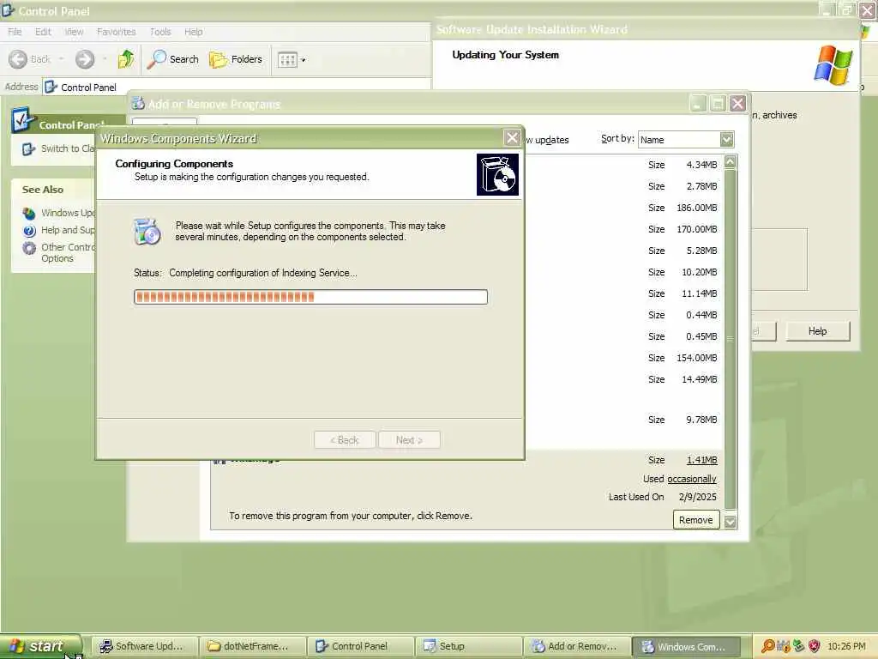
Task: Click the 1.41MB size link
Action: (x=701, y=460)
